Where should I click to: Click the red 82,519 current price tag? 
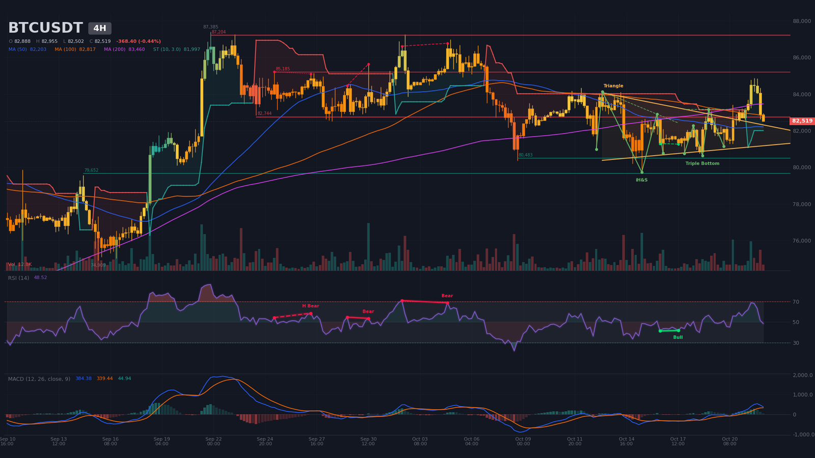(x=802, y=121)
